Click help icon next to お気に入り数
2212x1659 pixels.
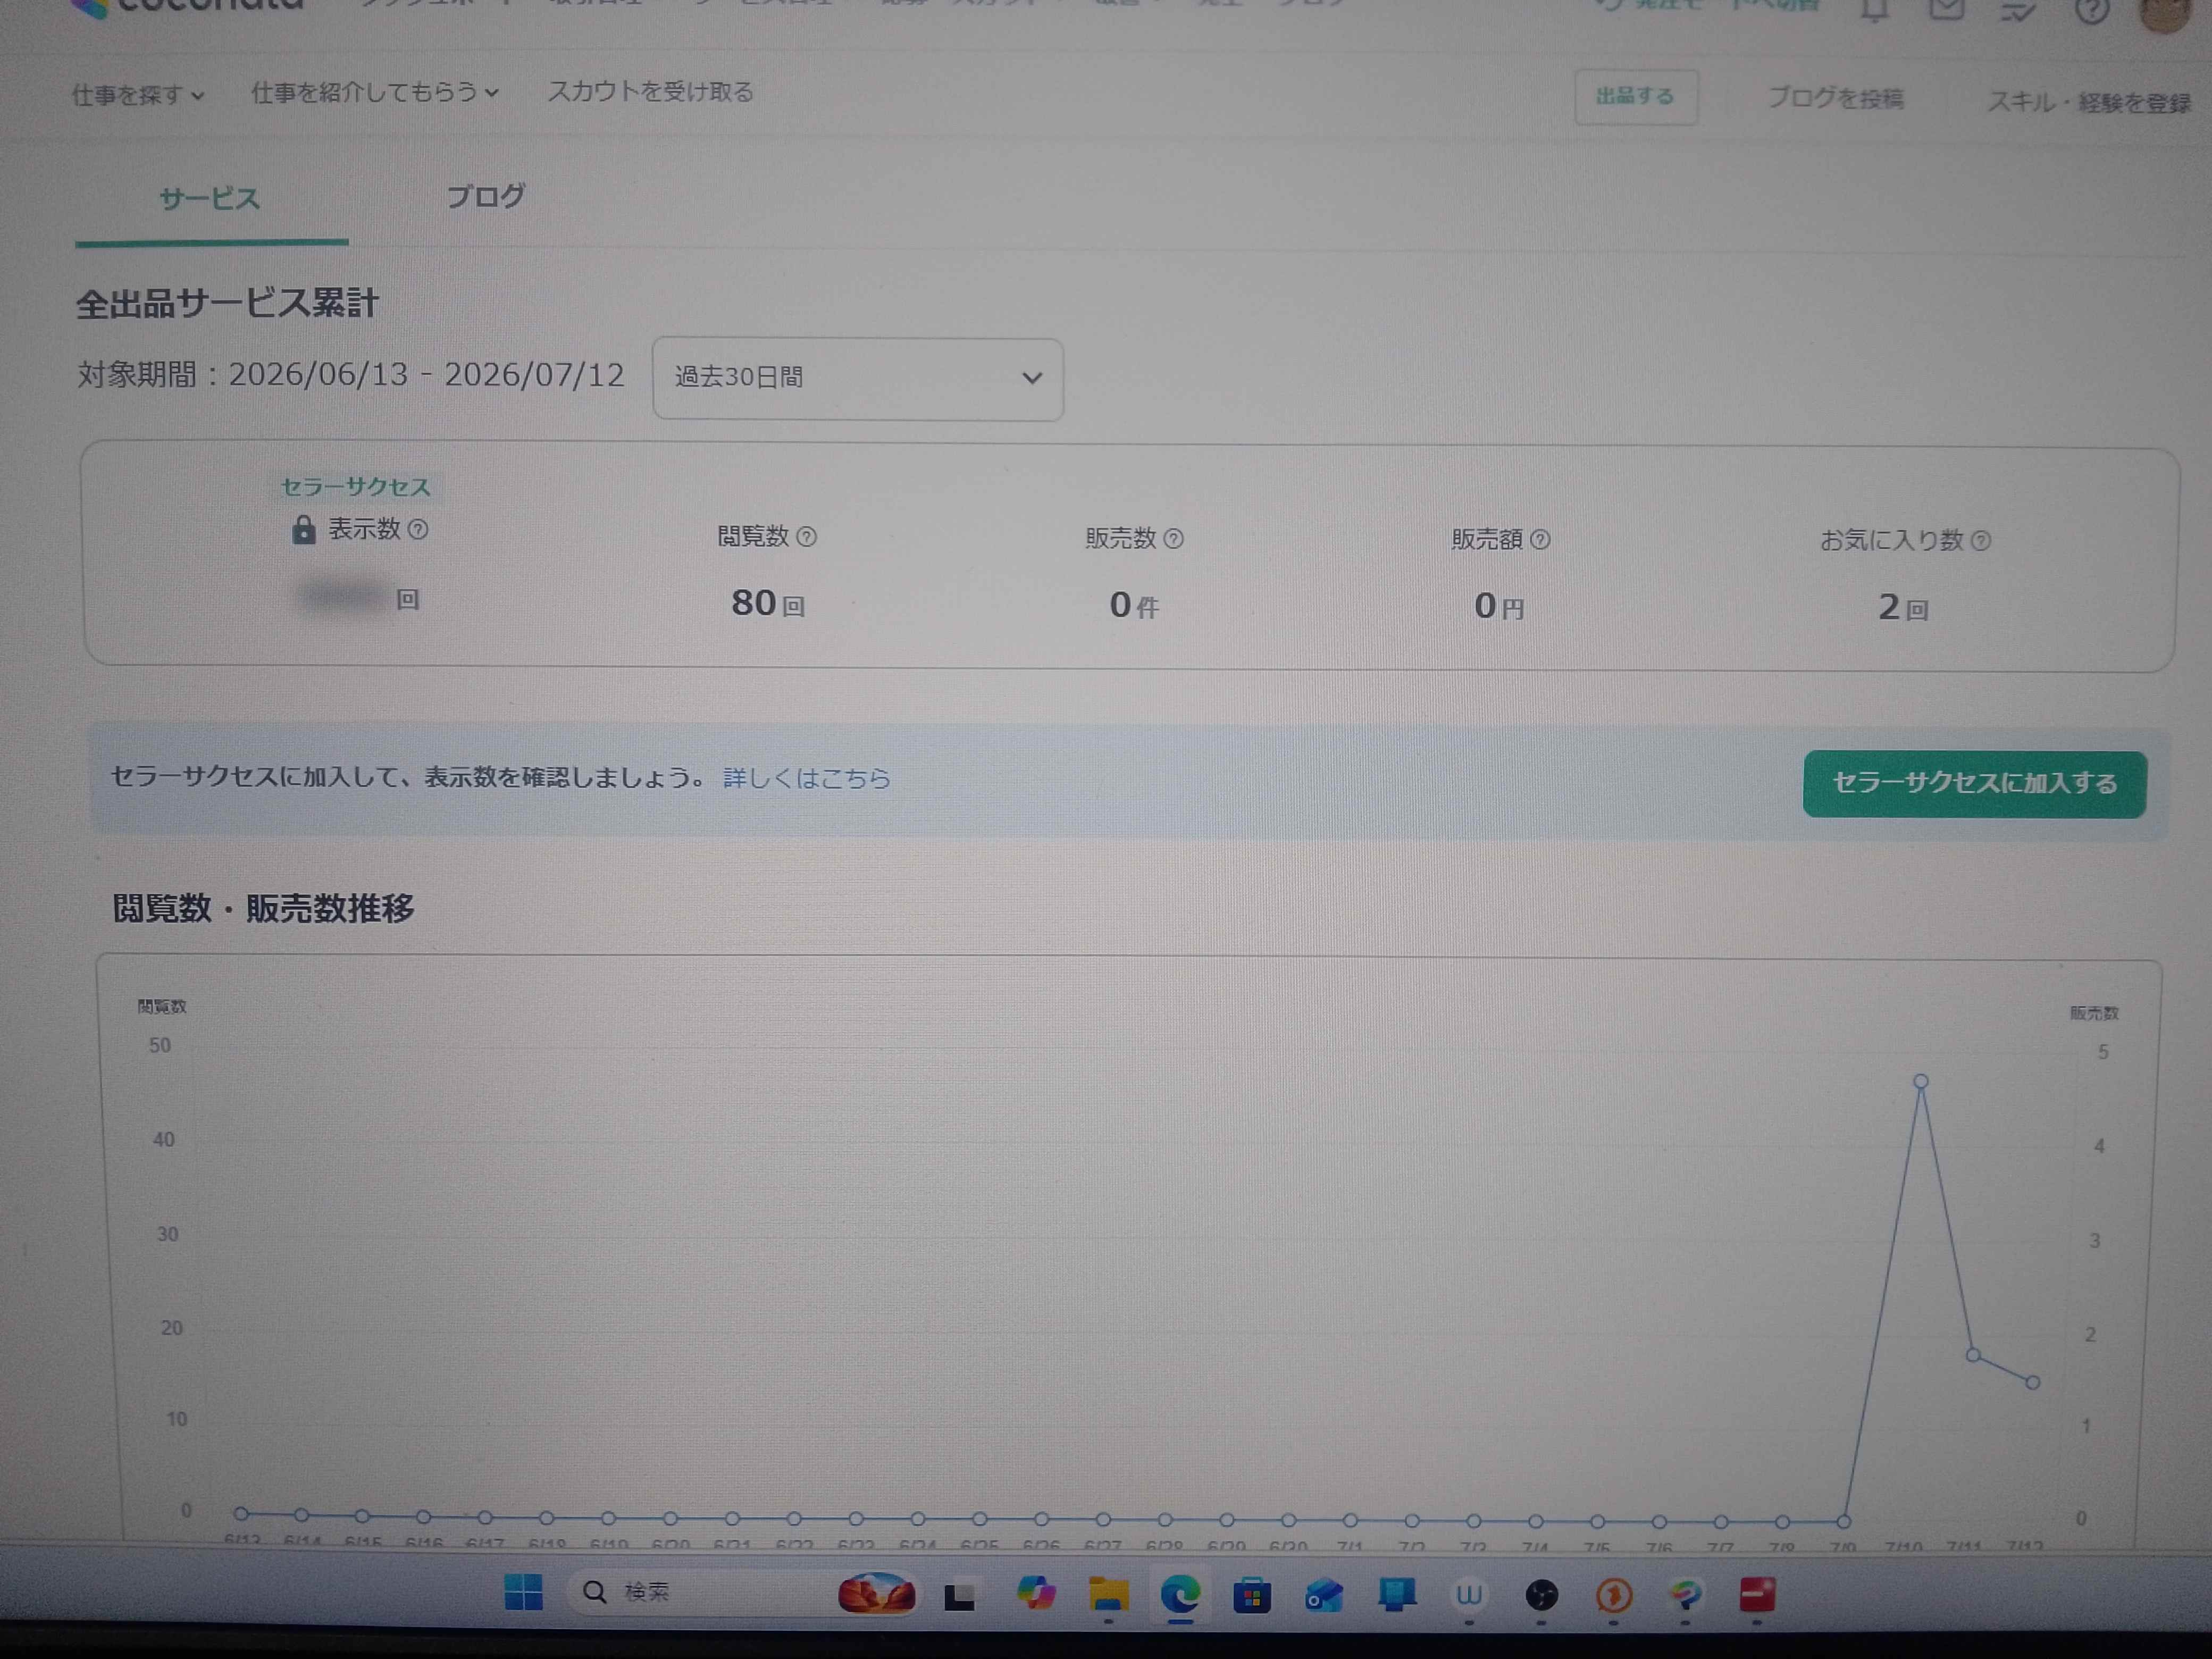(1980, 541)
